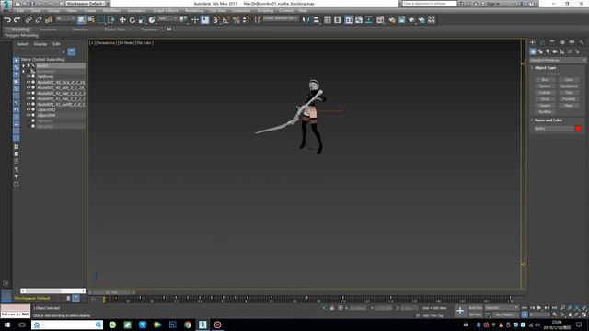Open Scene Explorer Display menu
This screenshot has width=589, height=331.
coord(40,44)
